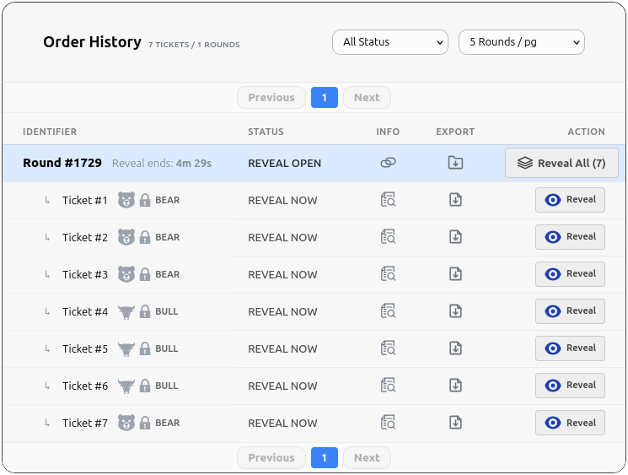Export Ticket #2 using its download icon
Viewport: 628px width, 475px height.
click(x=455, y=237)
